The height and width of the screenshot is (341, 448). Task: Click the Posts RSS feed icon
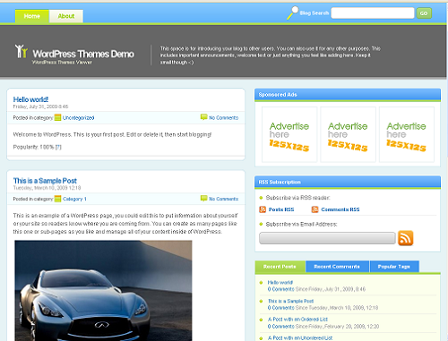pyautogui.click(x=263, y=209)
